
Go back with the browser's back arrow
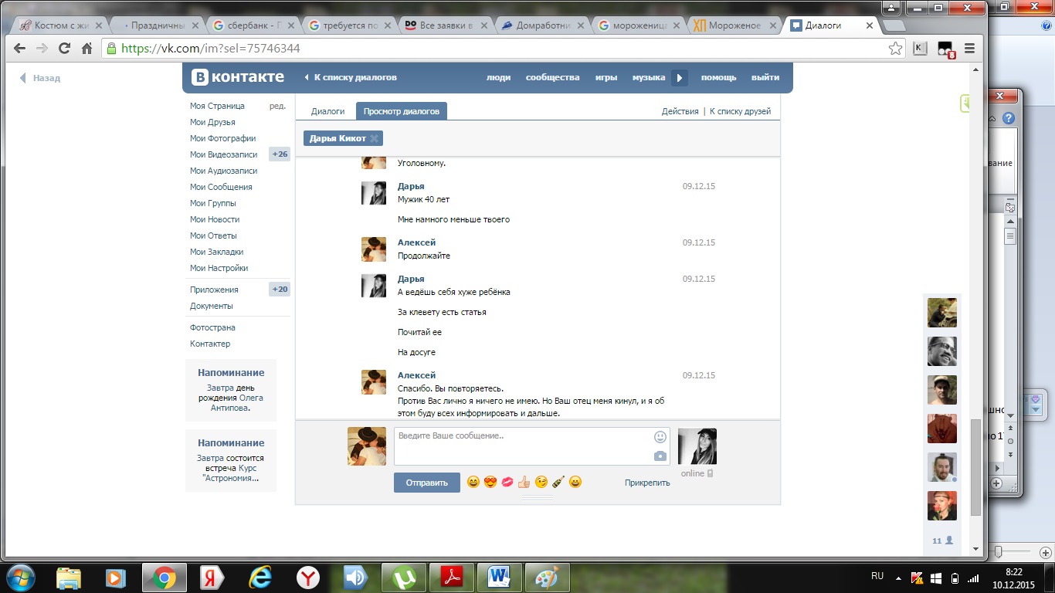coord(20,49)
